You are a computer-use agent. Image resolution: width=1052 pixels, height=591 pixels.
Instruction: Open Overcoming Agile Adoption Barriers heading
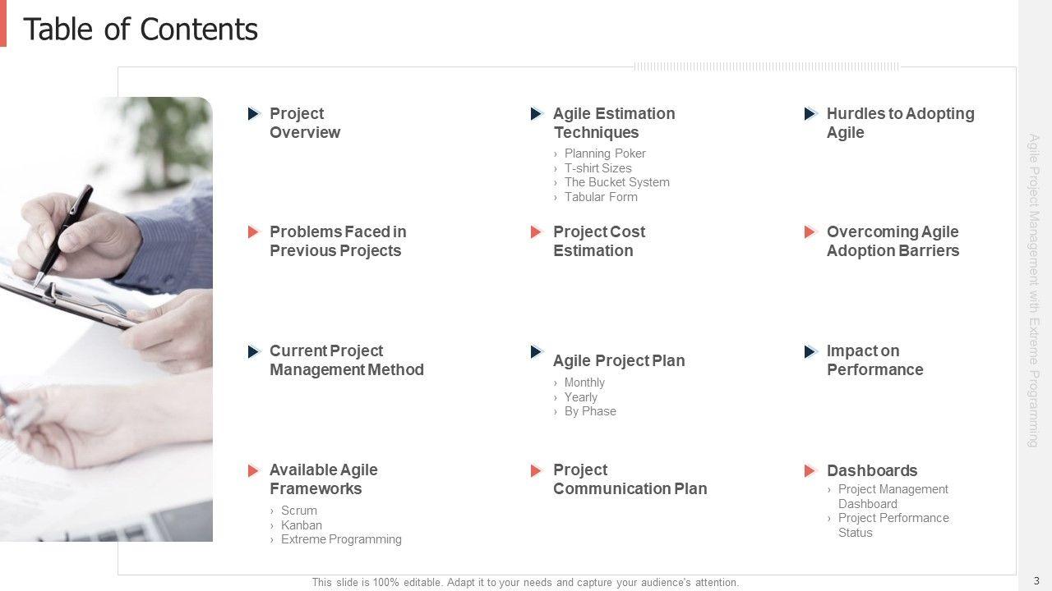click(x=892, y=241)
